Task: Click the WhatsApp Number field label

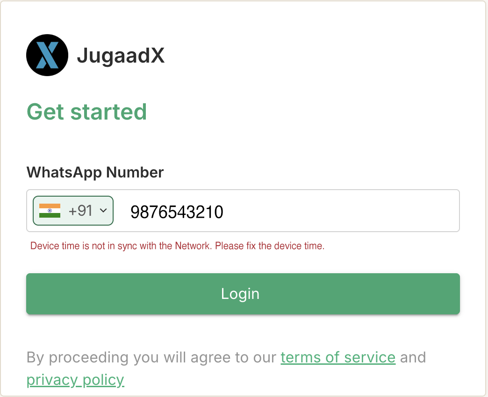Action: [95, 172]
